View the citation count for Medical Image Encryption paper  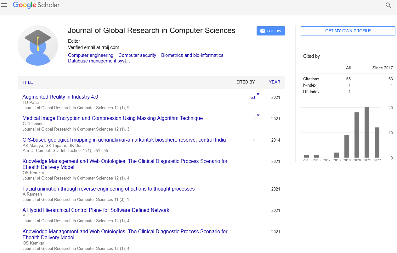click(254, 119)
